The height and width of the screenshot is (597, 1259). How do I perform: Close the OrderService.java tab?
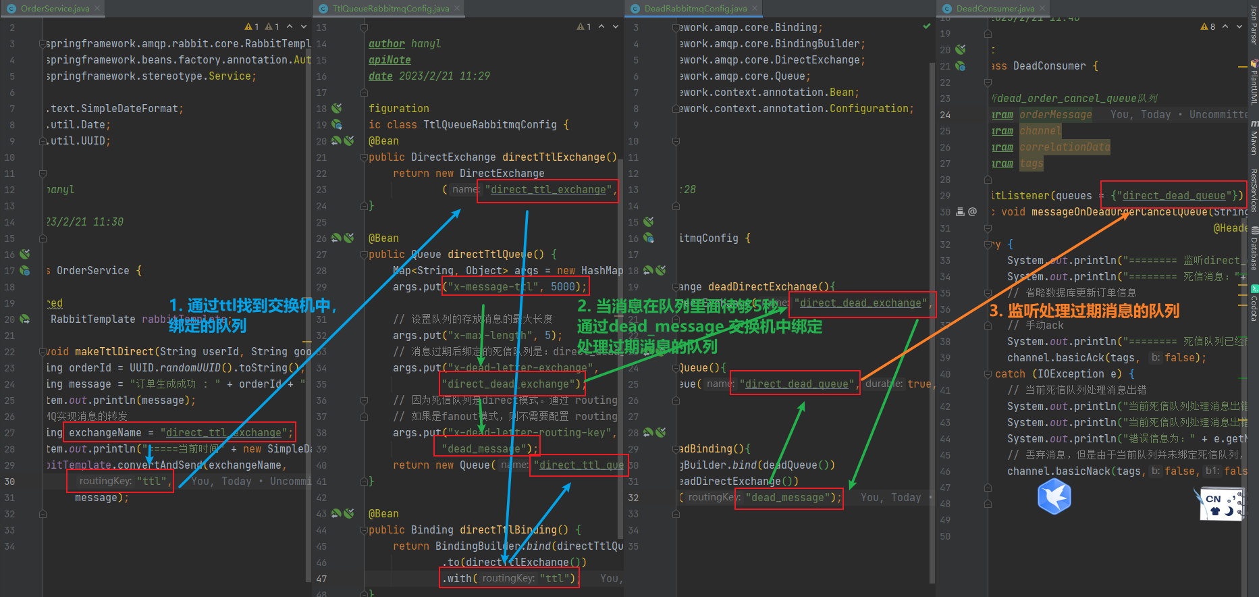pyautogui.click(x=97, y=9)
